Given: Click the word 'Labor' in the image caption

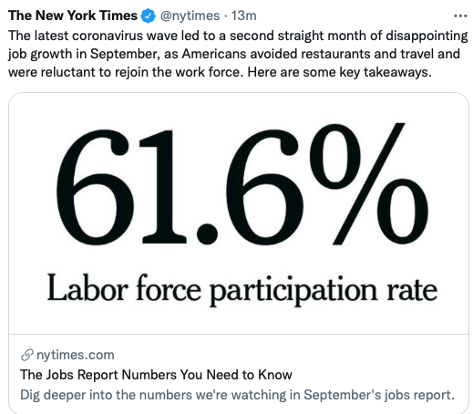Looking at the screenshot, I should click(87, 287).
